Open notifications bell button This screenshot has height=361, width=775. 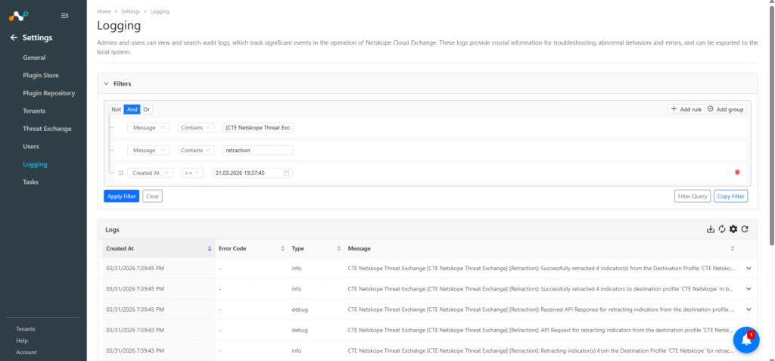coord(746,340)
